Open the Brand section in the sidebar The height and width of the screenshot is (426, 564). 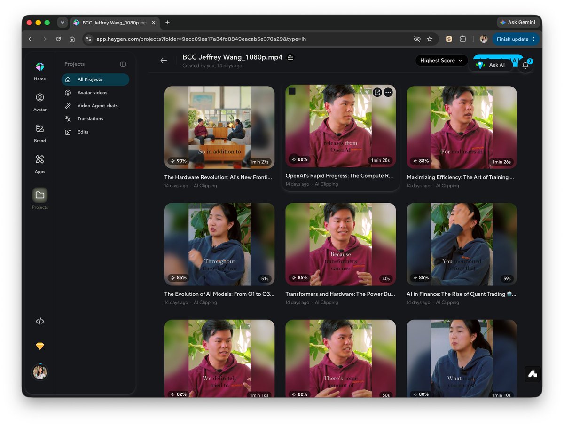(40, 133)
